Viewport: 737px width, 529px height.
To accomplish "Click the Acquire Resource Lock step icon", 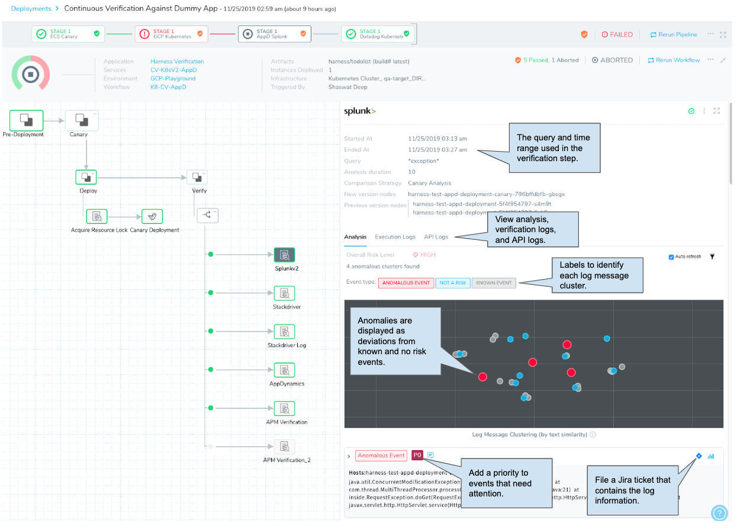I will point(96,216).
